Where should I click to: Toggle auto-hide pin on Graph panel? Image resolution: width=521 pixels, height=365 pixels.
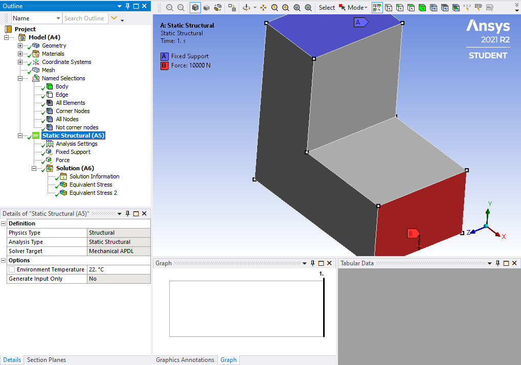pos(313,263)
